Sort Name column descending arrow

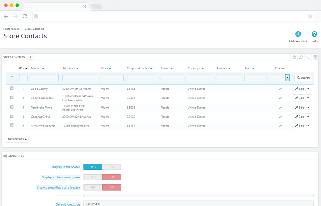(x=41, y=68)
